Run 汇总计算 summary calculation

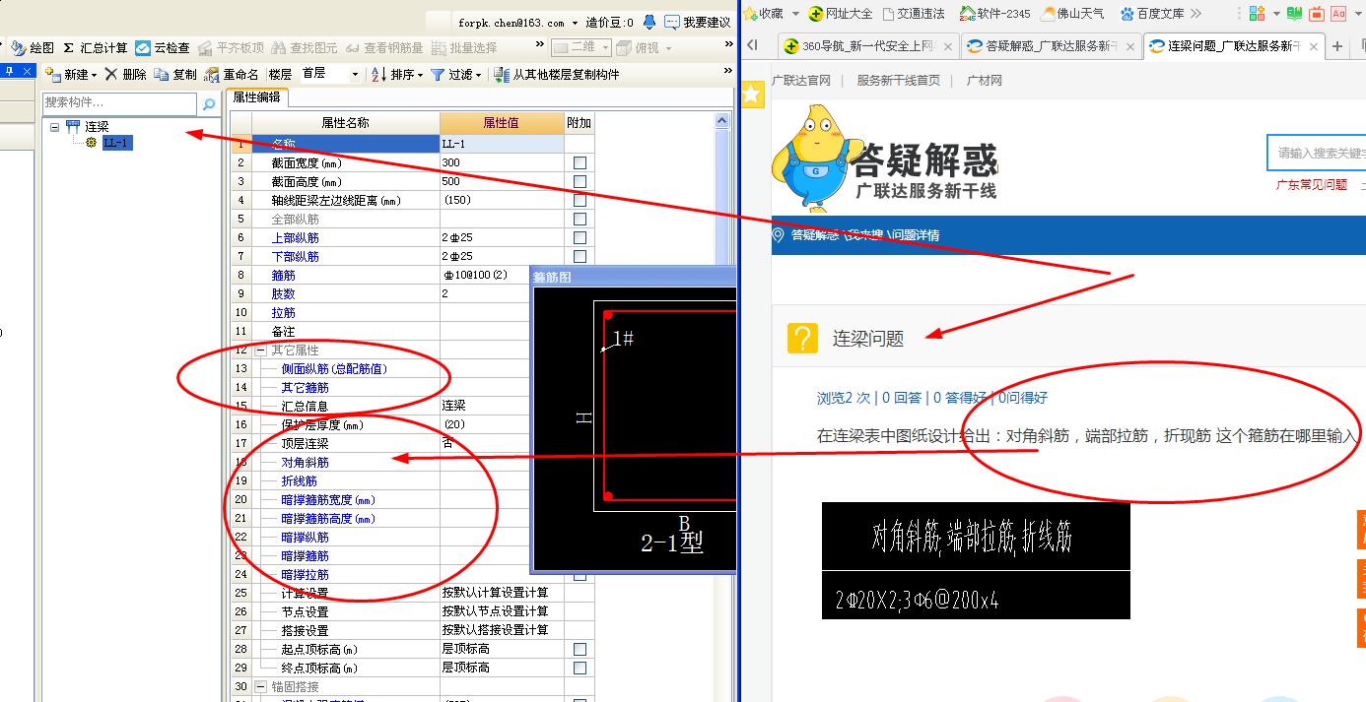[96, 48]
